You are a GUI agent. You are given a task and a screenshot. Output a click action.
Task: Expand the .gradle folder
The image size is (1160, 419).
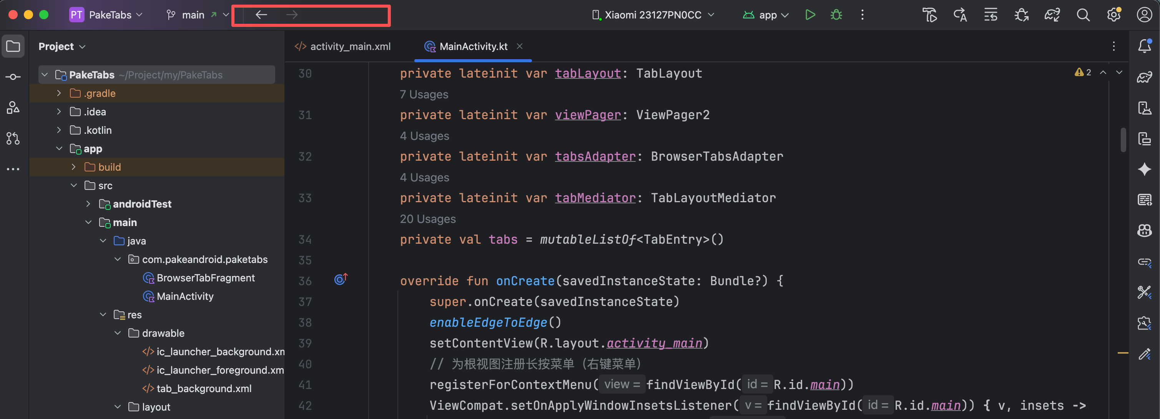point(59,93)
